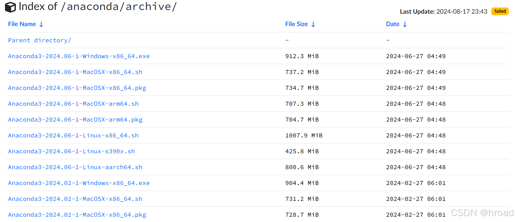The image size is (515, 222).
Task: Click date of Linux-aarch64 row
Action: click(416, 167)
